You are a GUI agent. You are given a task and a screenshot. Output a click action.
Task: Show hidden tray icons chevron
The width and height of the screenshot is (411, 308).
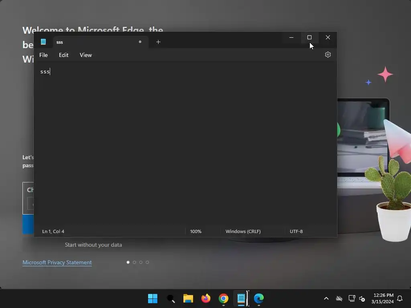click(x=326, y=298)
